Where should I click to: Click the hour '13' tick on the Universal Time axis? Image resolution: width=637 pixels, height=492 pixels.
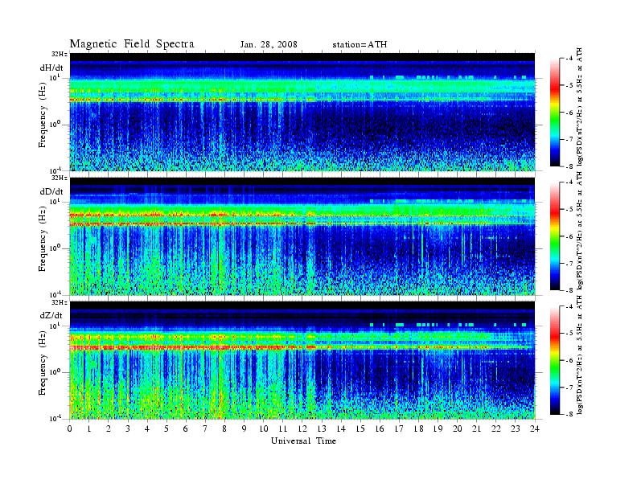(322, 429)
